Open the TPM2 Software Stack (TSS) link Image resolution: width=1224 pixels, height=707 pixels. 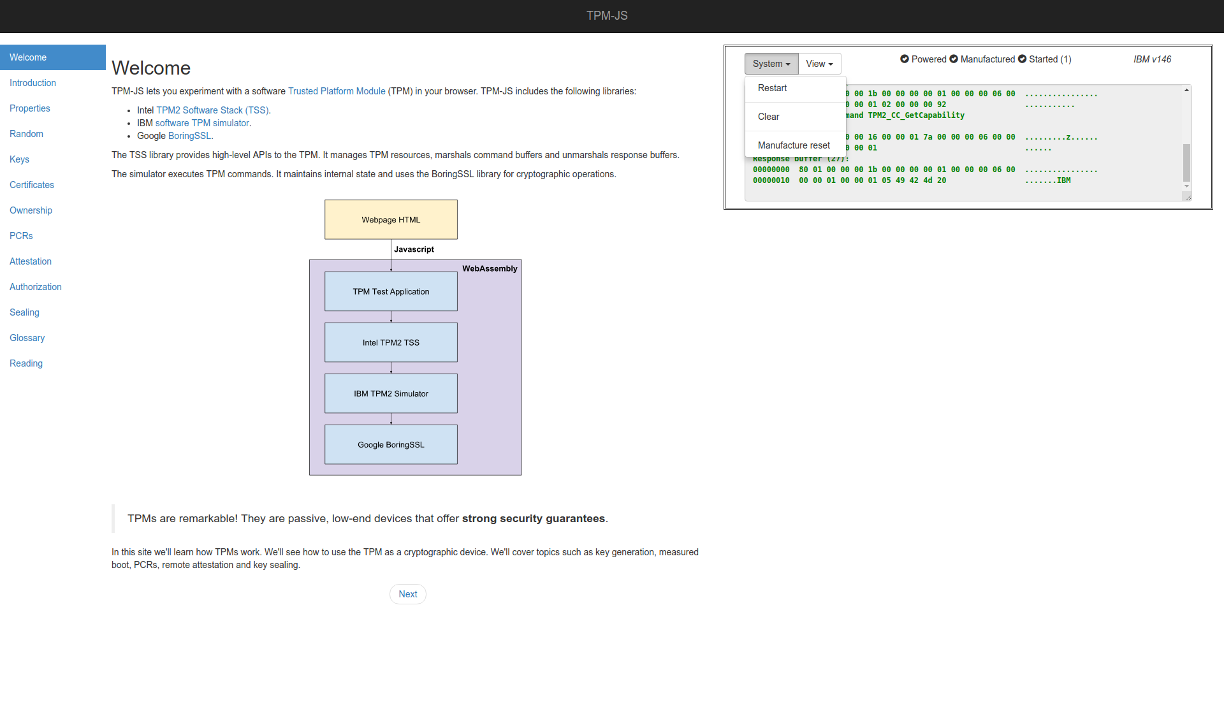pos(213,110)
